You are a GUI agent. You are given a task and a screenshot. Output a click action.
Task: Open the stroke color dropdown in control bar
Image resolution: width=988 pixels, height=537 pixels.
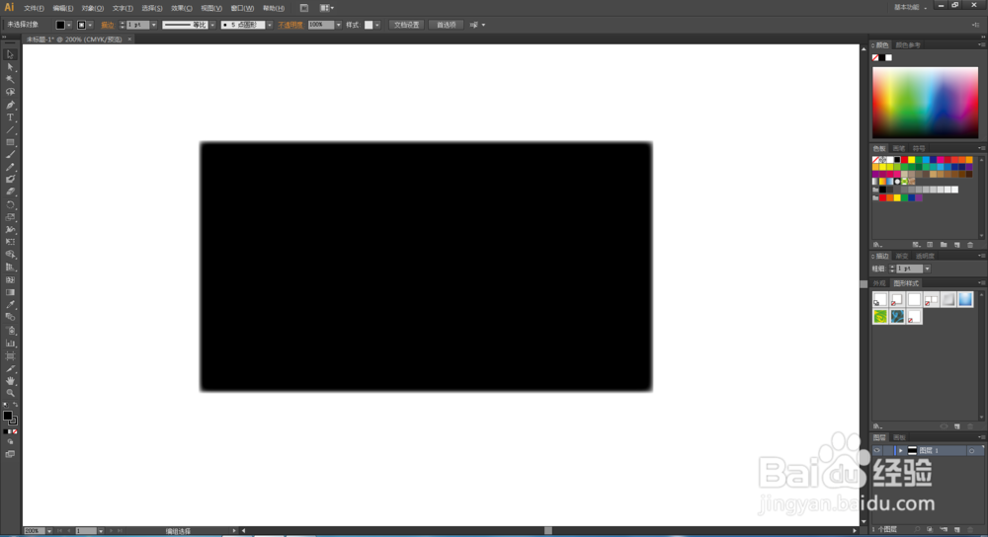[90, 26]
